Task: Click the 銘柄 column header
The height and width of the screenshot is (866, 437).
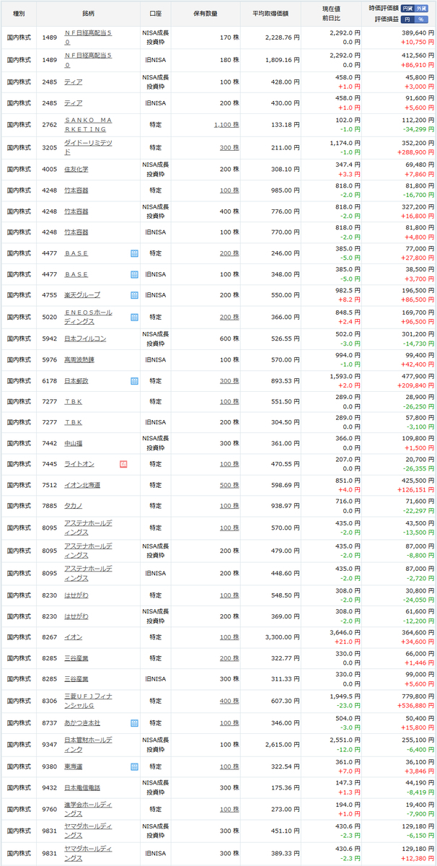Action: coord(87,14)
